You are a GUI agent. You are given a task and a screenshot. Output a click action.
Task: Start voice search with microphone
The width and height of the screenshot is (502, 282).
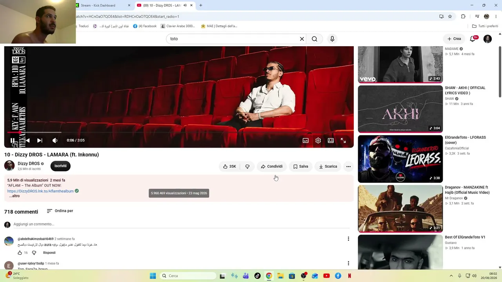pos(332,39)
